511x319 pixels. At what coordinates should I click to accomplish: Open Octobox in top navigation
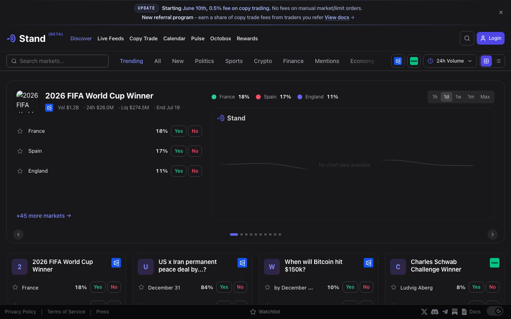point(221,39)
